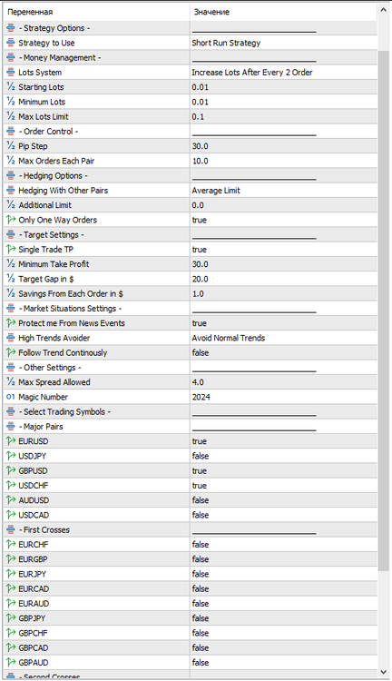The image size is (392, 681).
Task: Select the GBPCHF variable row
Action: (x=191, y=634)
